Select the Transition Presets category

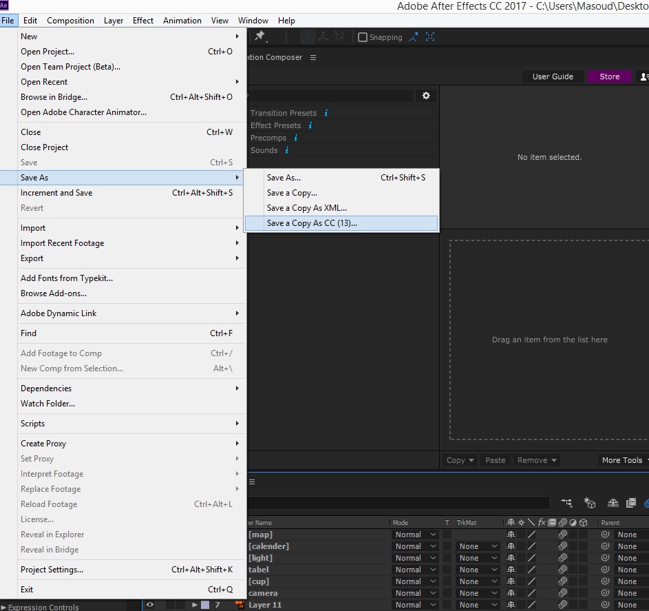click(283, 113)
